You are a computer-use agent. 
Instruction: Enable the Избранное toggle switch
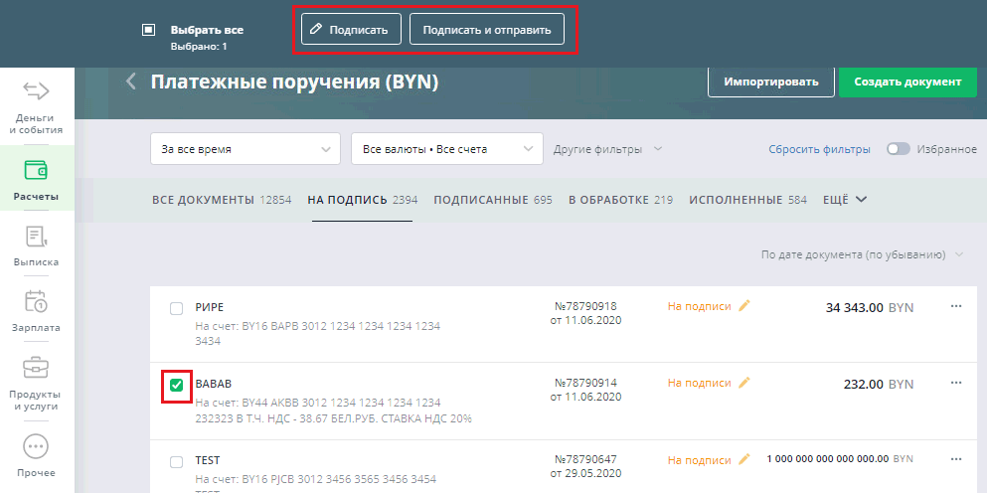899,149
